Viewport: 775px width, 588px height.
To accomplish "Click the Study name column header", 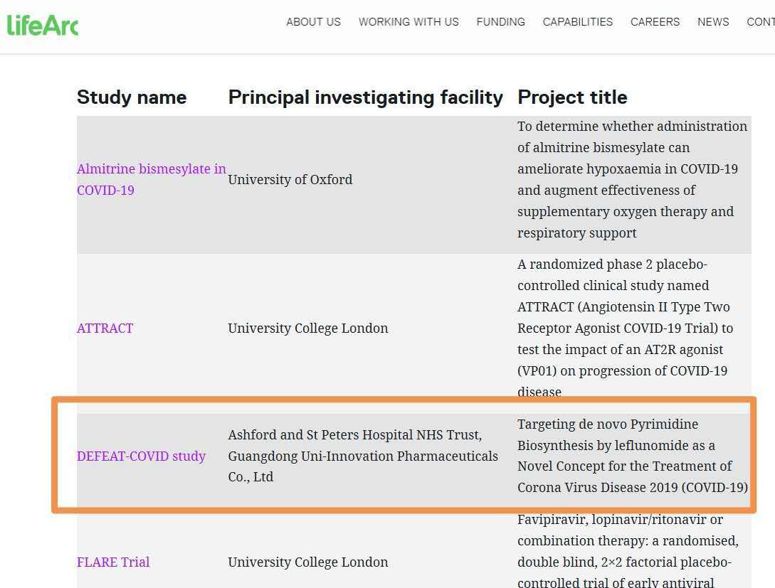I will pyautogui.click(x=132, y=97).
